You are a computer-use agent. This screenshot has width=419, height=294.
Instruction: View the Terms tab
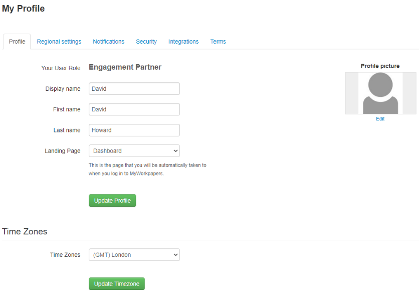point(218,42)
